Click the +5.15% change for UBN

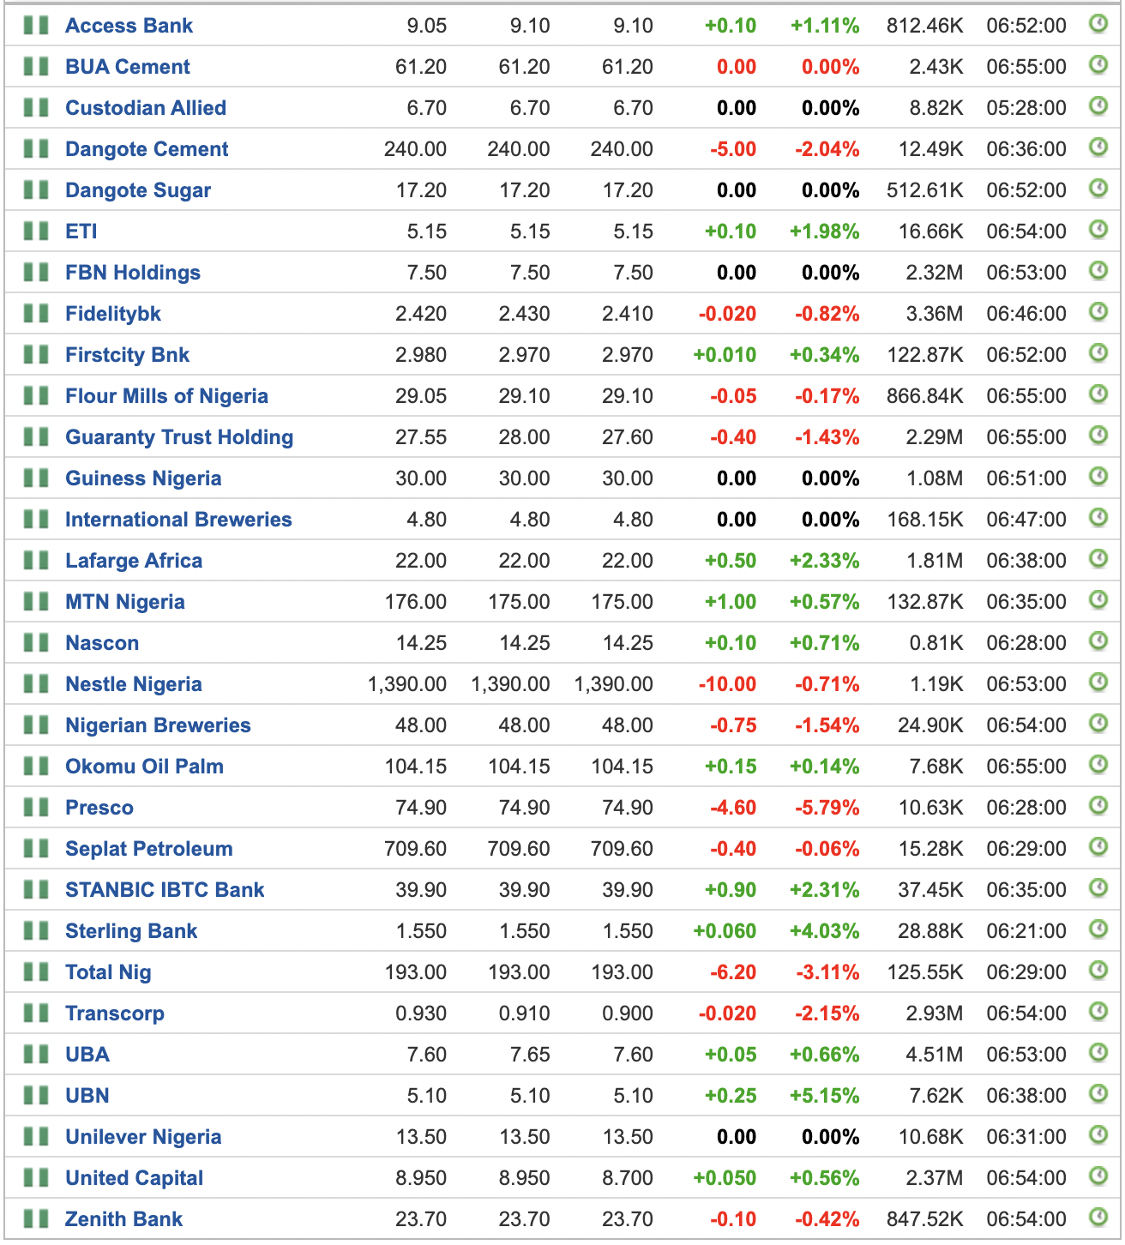[824, 1096]
